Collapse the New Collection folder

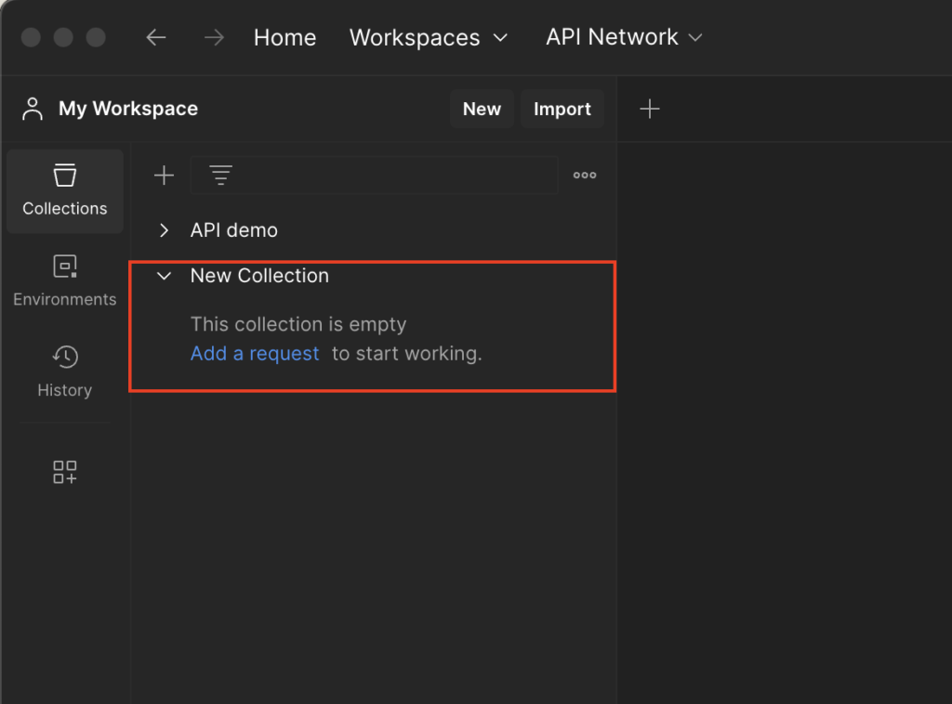(164, 276)
